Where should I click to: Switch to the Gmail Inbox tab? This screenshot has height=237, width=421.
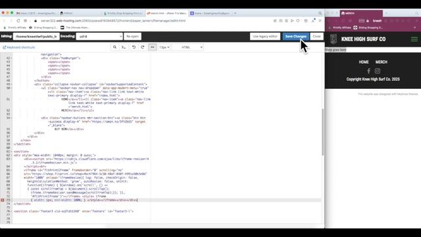36,13
